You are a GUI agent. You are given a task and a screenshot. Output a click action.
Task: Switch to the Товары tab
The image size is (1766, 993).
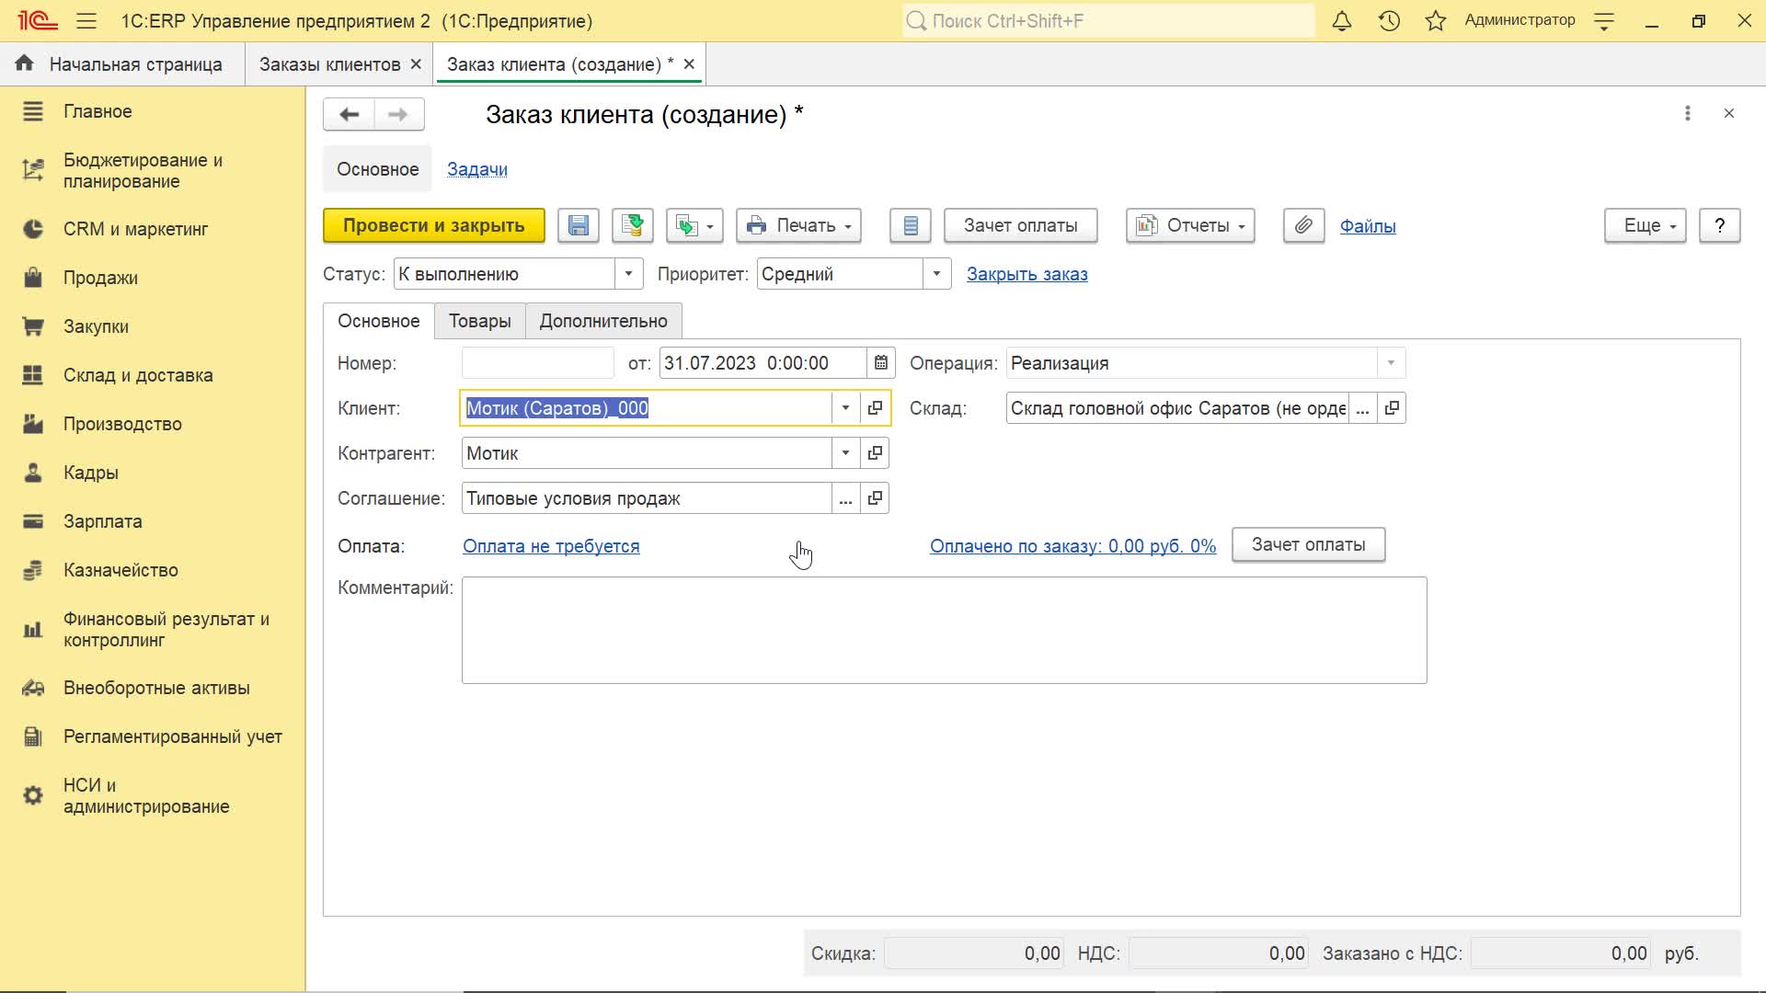[x=479, y=321]
